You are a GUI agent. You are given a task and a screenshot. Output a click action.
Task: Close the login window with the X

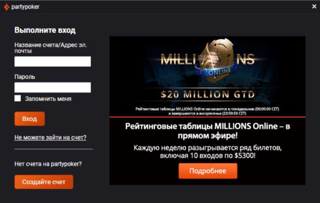(x=314, y=7)
